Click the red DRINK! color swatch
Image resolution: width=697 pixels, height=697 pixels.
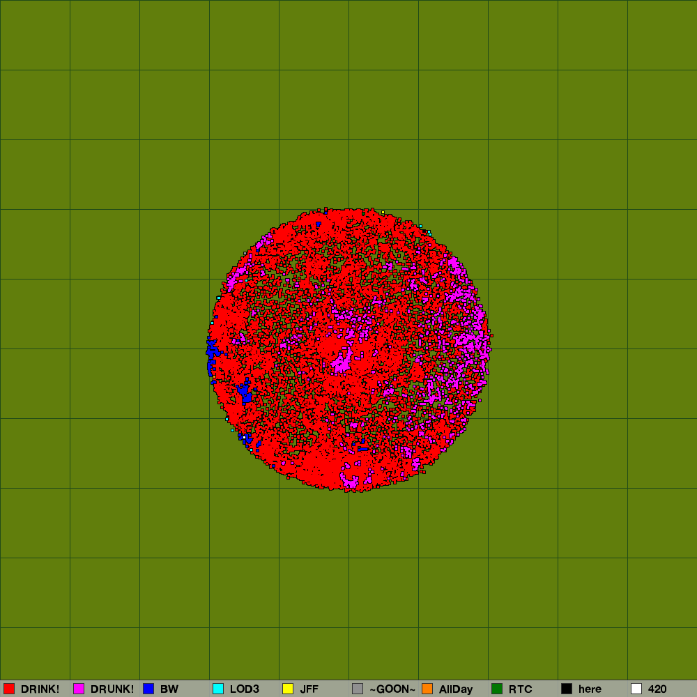coord(9,689)
